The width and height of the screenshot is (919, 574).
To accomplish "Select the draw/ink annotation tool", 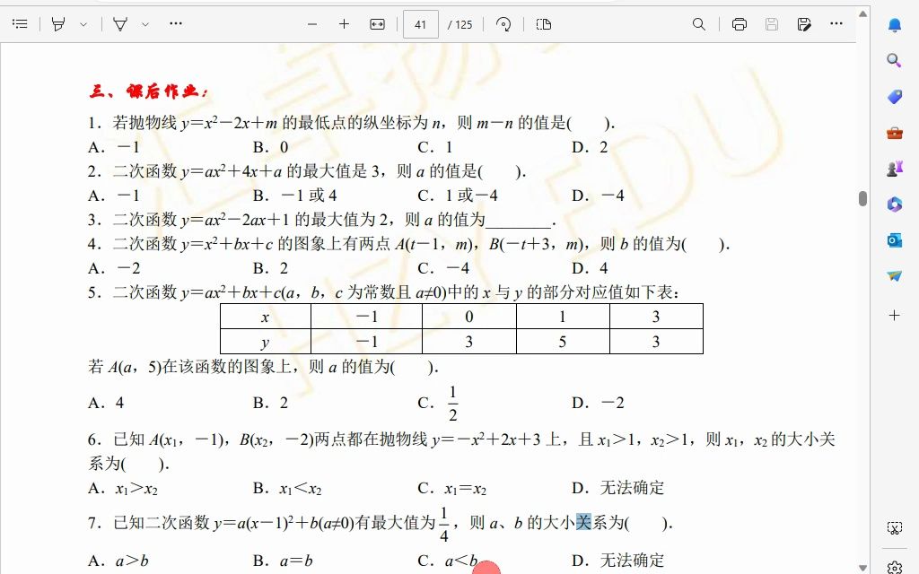I will click(x=121, y=23).
